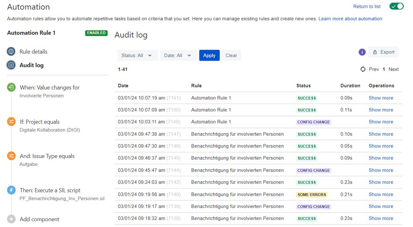Image resolution: width=413 pixels, height=227 pixels.
Task: Select Audit log in the sidebar
Action: [x=31, y=65]
